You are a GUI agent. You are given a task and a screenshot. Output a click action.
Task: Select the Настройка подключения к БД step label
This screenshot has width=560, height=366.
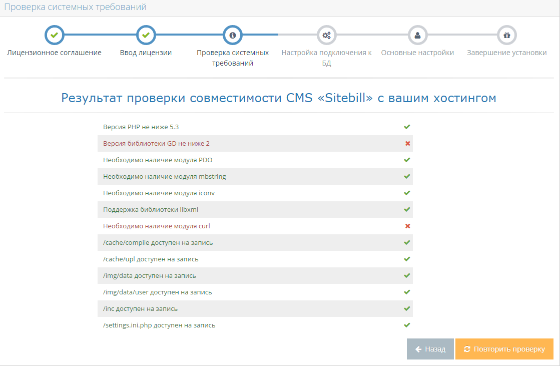pos(326,58)
